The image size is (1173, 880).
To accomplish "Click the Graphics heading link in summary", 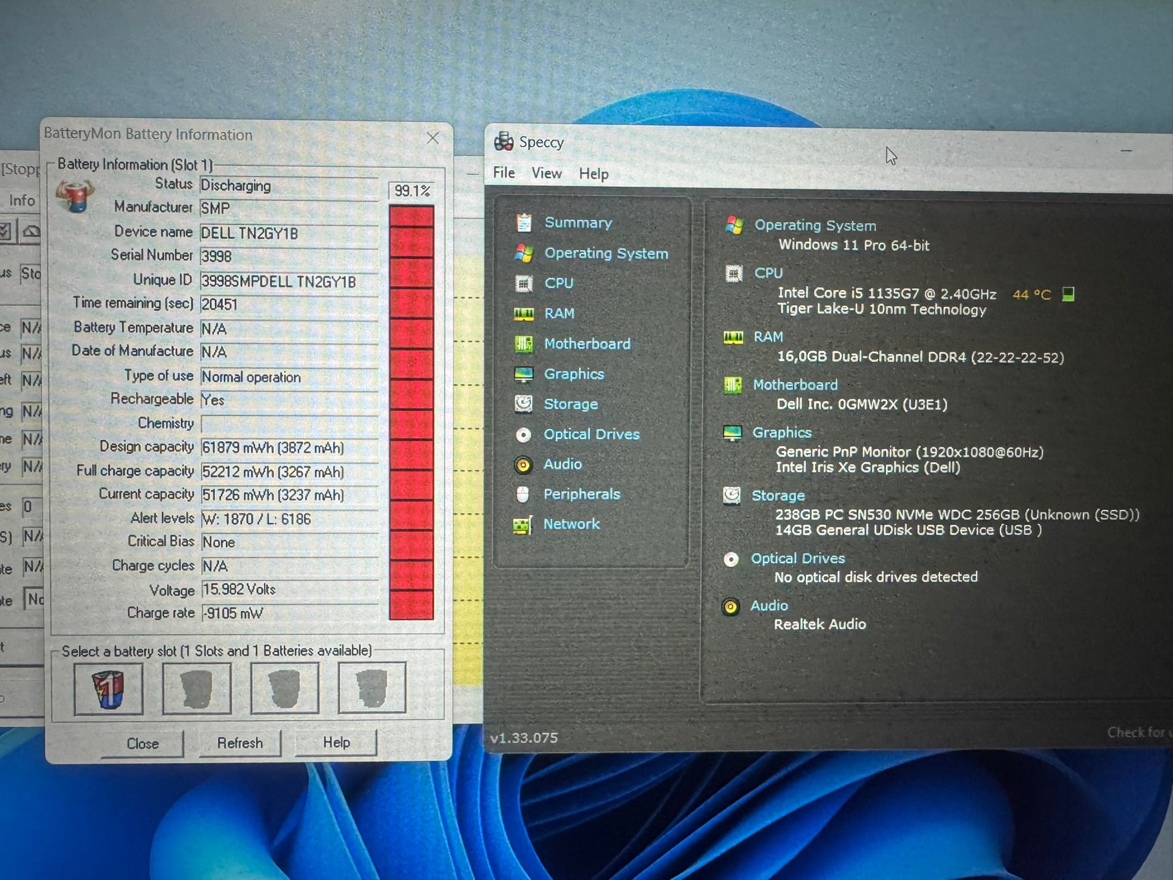I will (782, 433).
